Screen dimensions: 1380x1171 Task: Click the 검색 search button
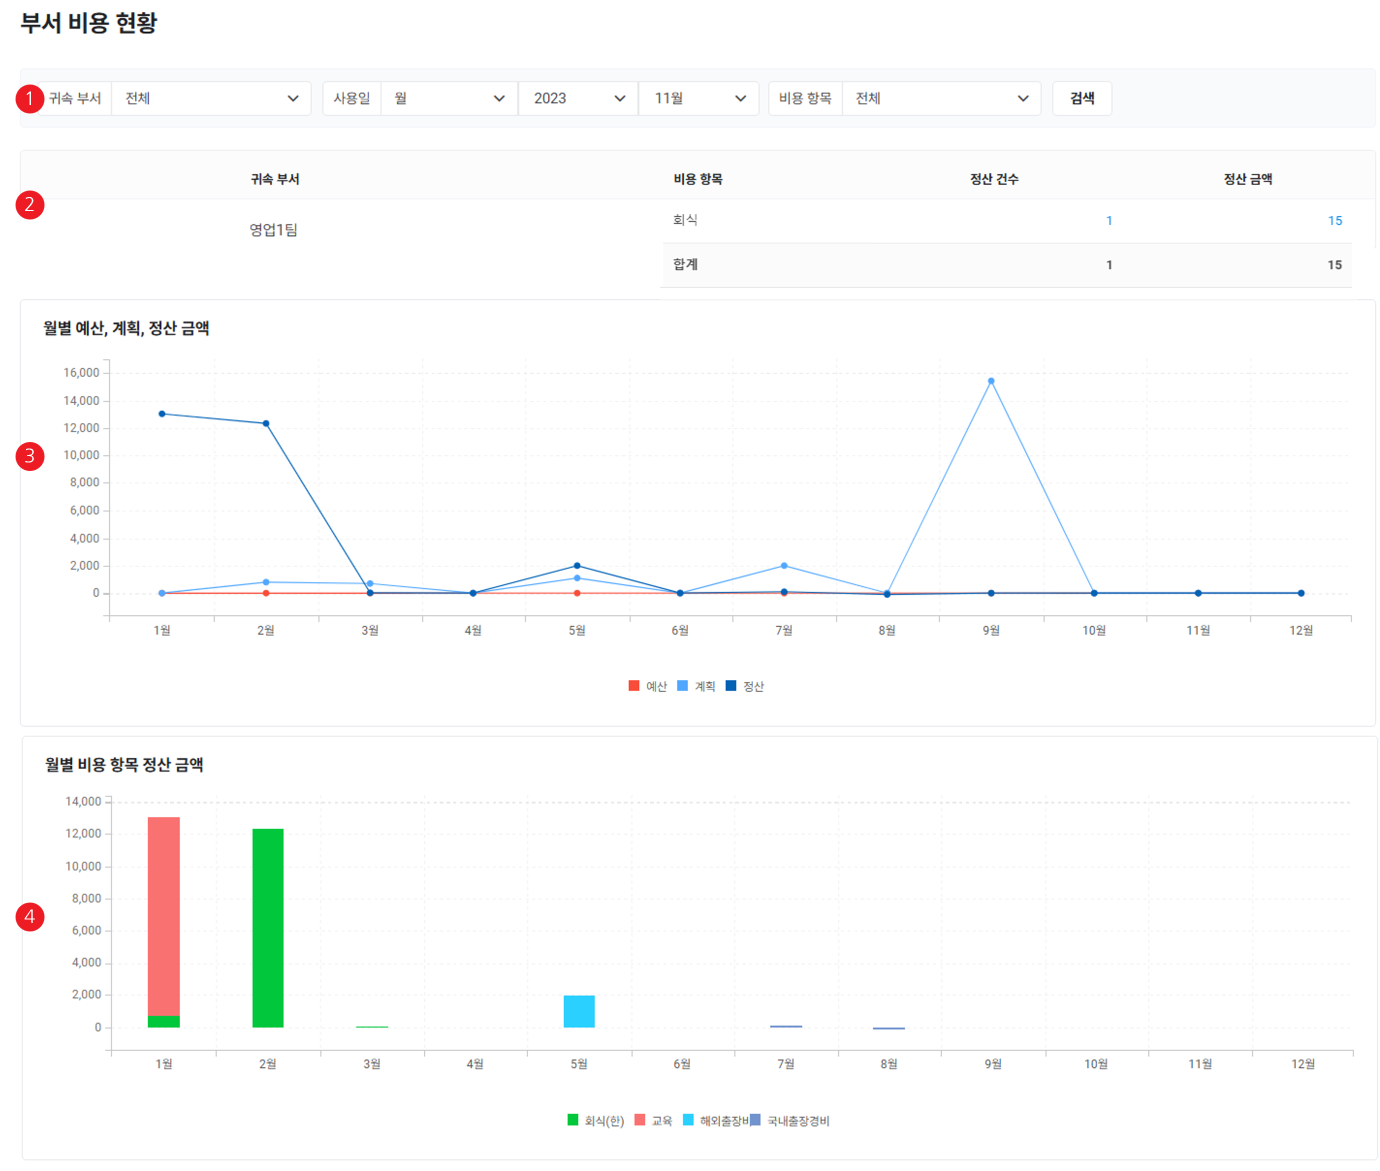1081,98
